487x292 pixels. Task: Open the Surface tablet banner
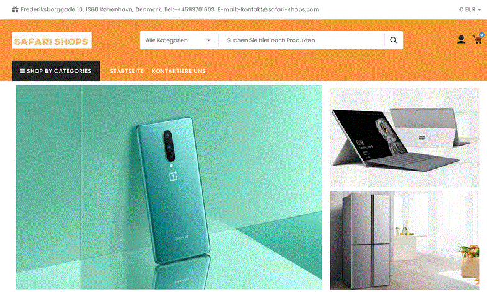[404, 138]
